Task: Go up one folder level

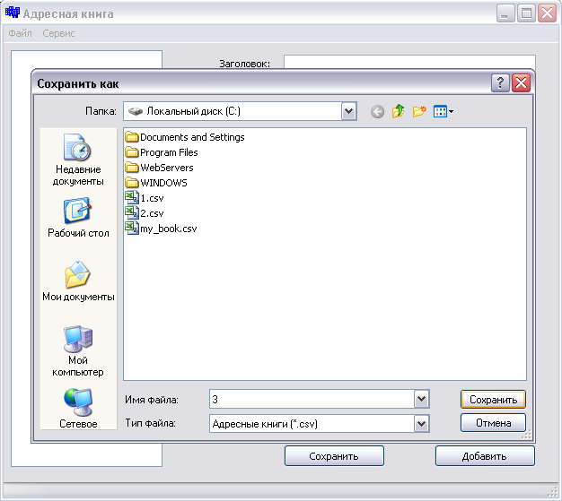Action: (399, 111)
